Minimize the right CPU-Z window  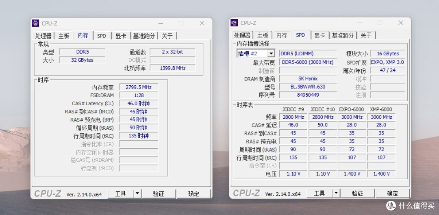click(x=359, y=23)
